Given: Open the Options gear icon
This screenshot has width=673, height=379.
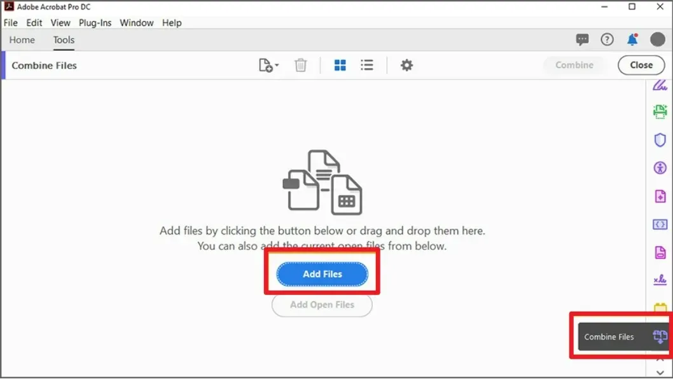Looking at the screenshot, I should point(406,65).
